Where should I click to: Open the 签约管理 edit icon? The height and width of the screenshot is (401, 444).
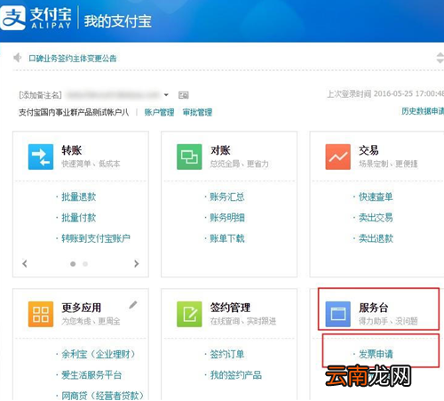[189, 314]
